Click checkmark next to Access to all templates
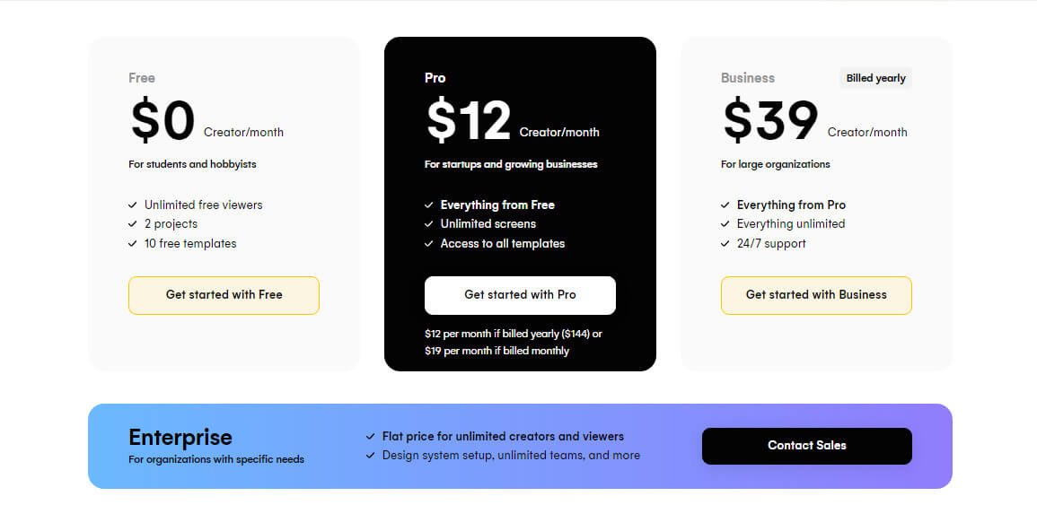This screenshot has width=1037, height=505. 429,244
